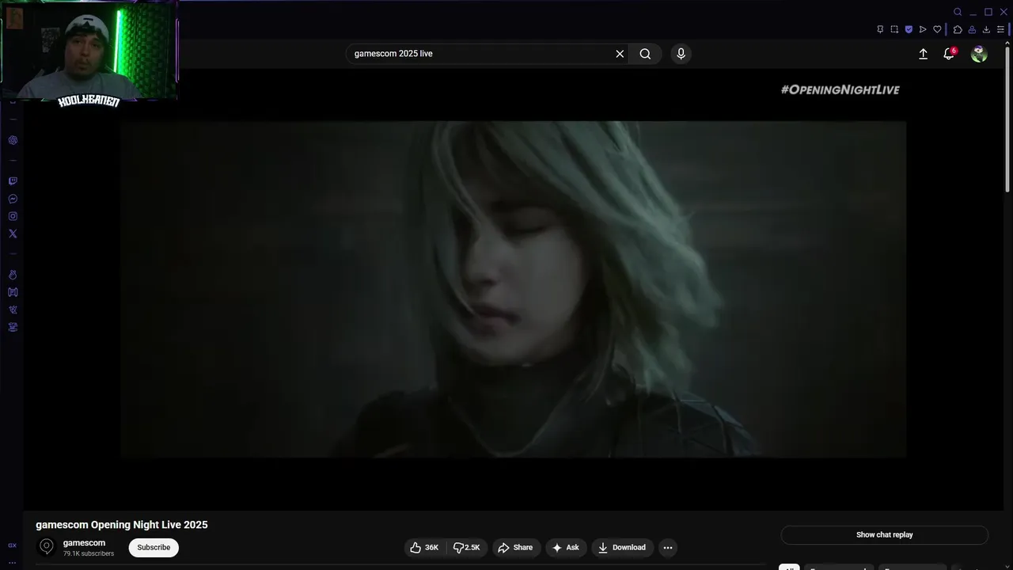Open more actions three-dots beside Download
Screen dimensions: 1013x570
tap(668, 548)
